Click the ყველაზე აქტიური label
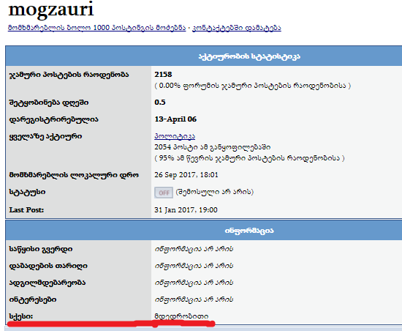402x331 pixels. pos(45,136)
